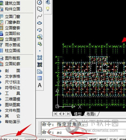Open 门窗参数 settings

click(10, 22)
